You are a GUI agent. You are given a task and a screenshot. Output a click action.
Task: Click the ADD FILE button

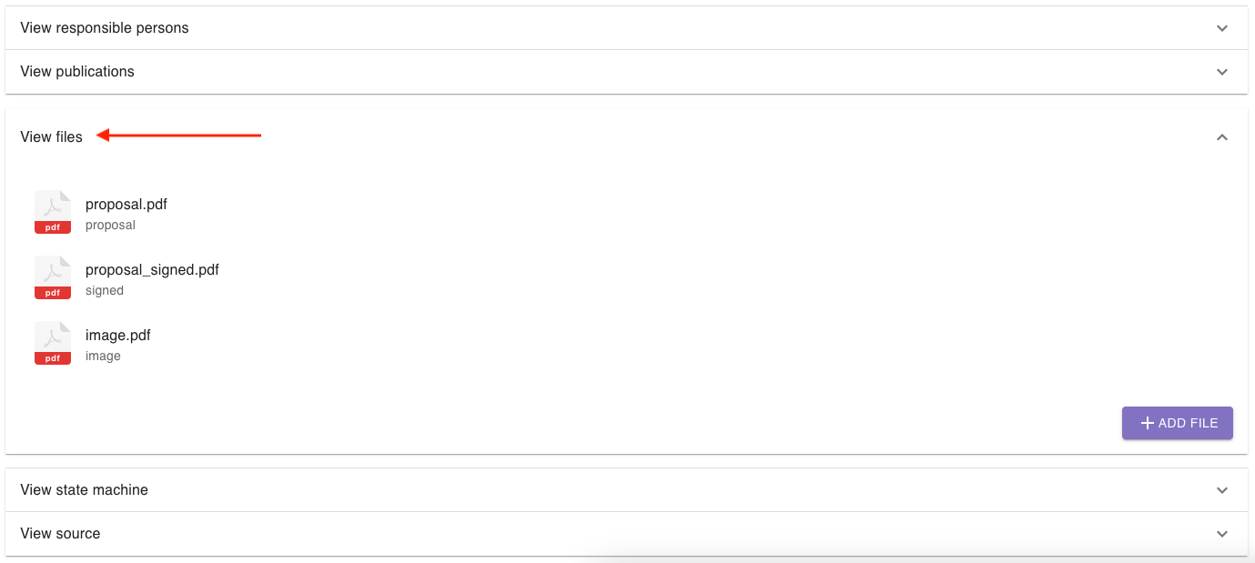pyautogui.click(x=1178, y=423)
